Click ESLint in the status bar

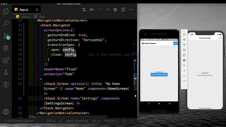(x=96, y=121)
